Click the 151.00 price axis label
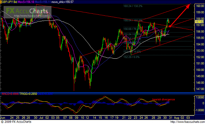205x124 pixels. (x=200, y=63)
